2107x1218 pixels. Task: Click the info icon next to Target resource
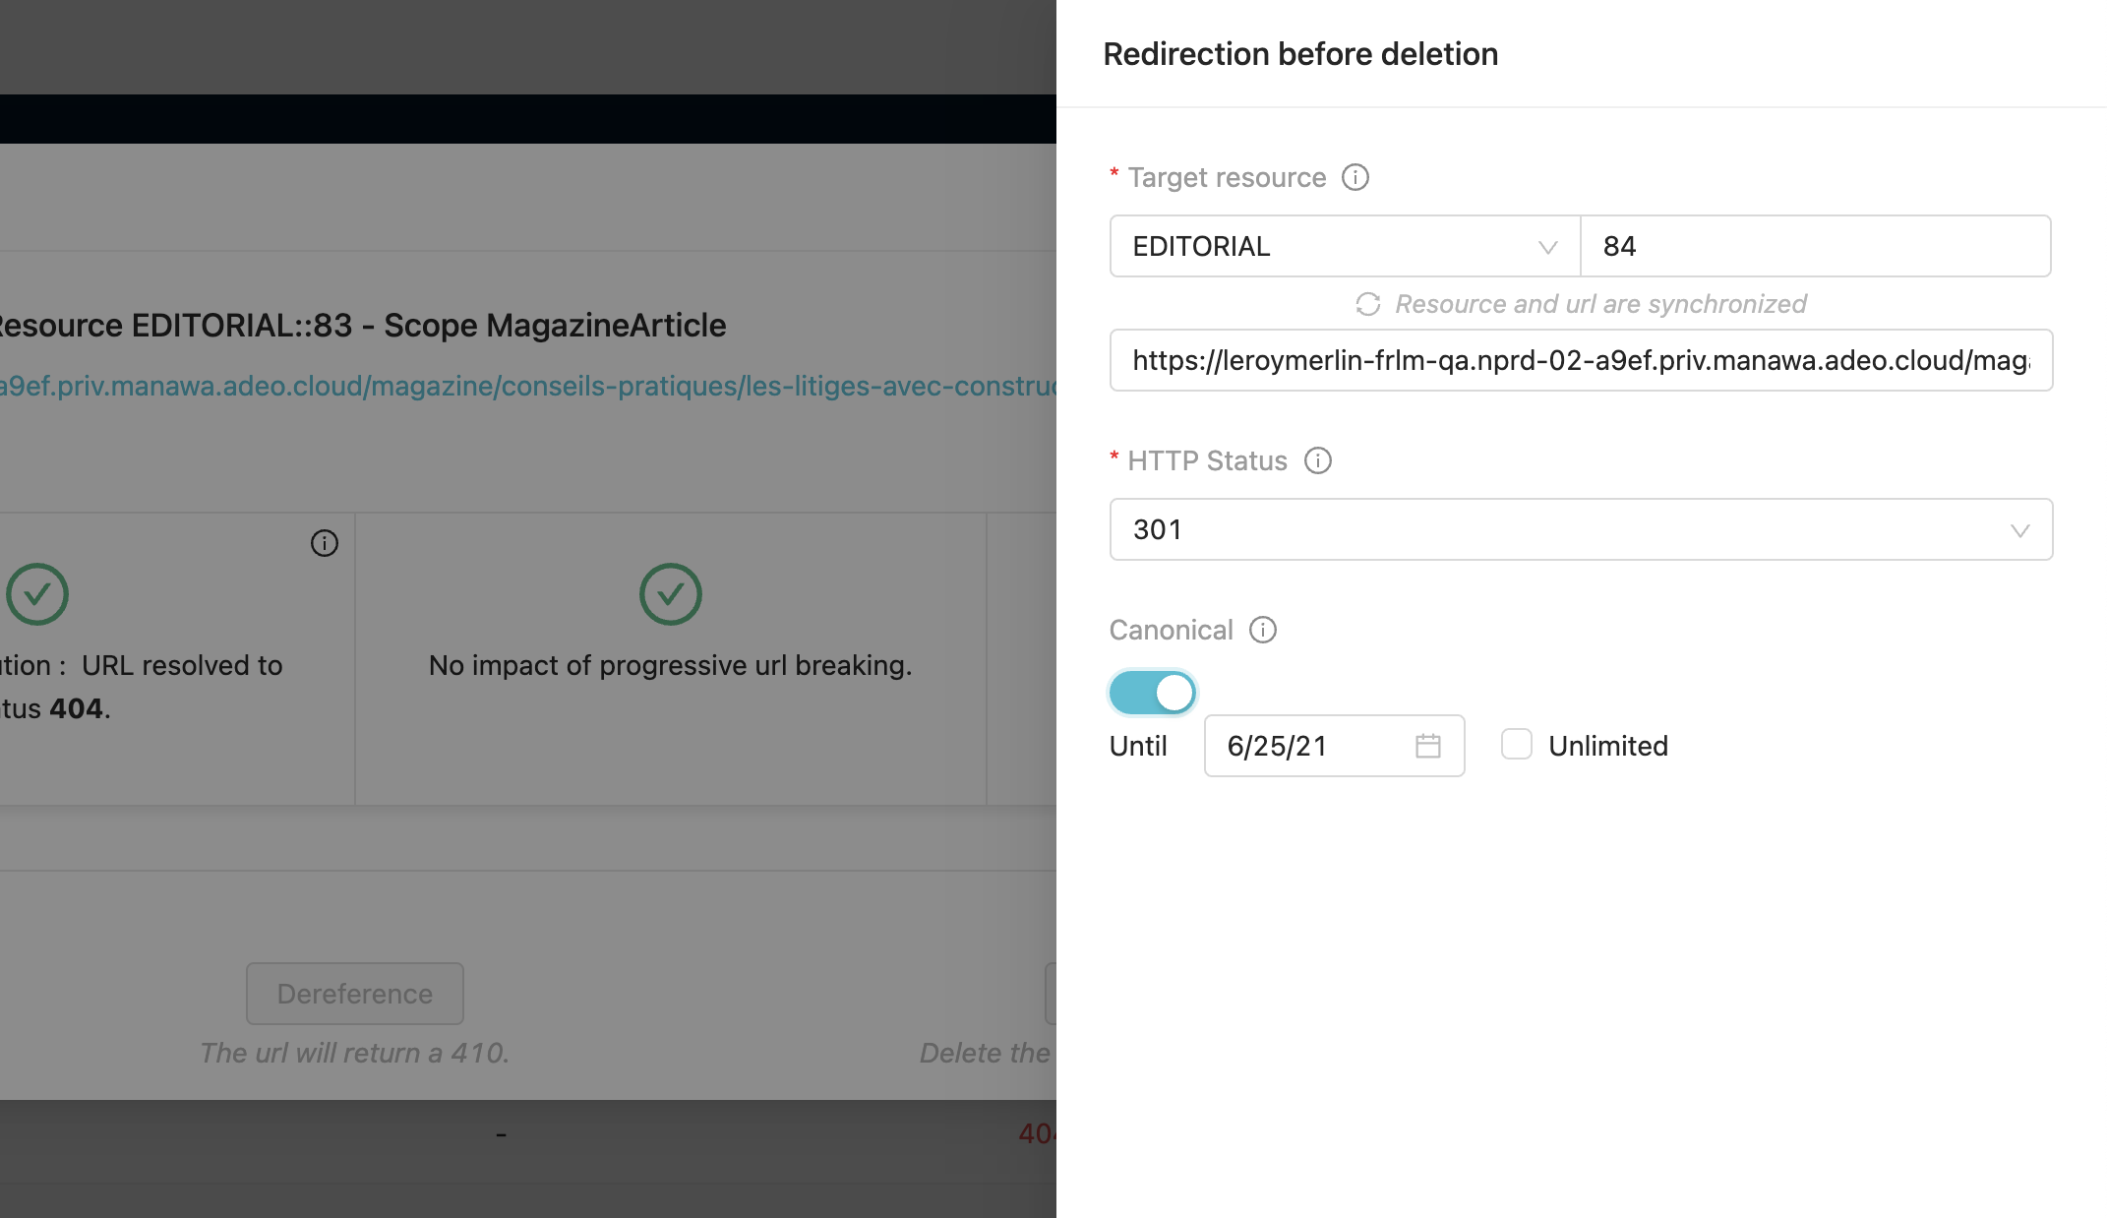pyautogui.click(x=1356, y=177)
